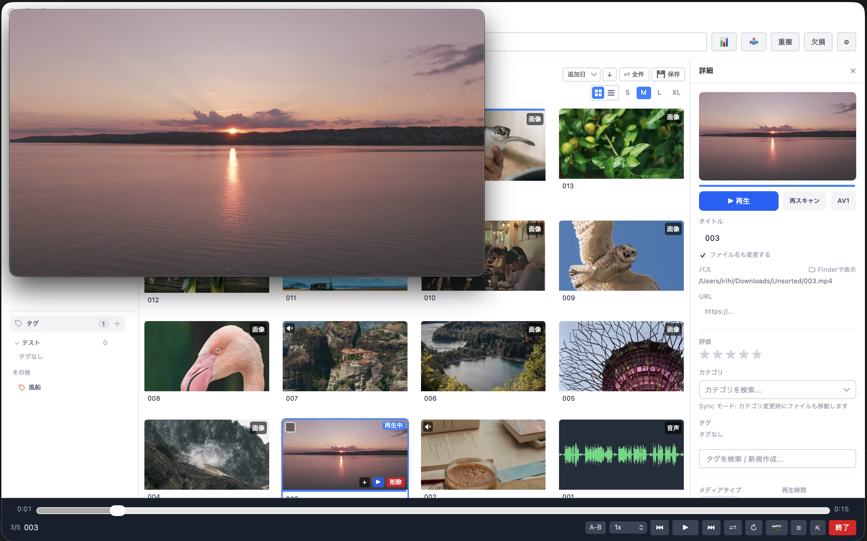
Task: Open the statistics bar chart icon
Action: (x=724, y=42)
